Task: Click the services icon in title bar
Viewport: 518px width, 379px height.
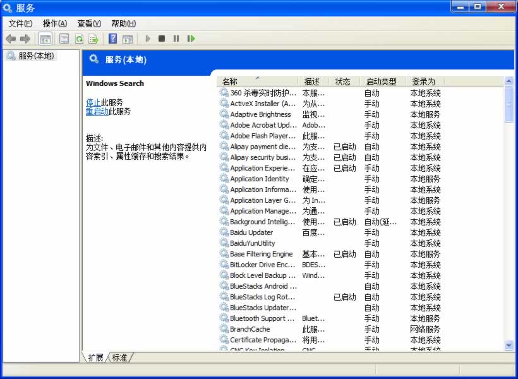Action: [8, 8]
